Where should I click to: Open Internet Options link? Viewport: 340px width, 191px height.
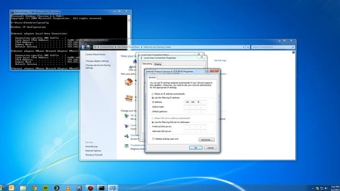point(93,151)
